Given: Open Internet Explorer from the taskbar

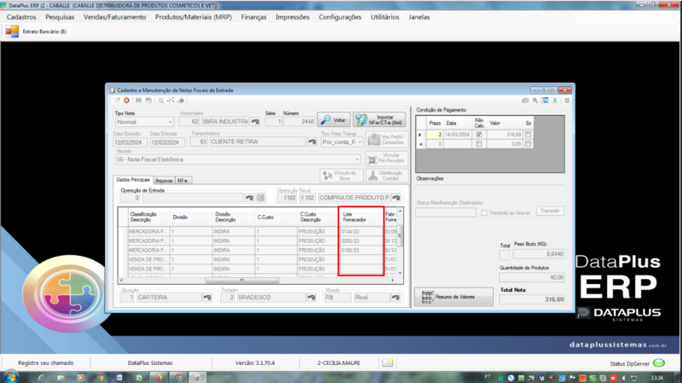Looking at the screenshot, I should pos(41,377).
